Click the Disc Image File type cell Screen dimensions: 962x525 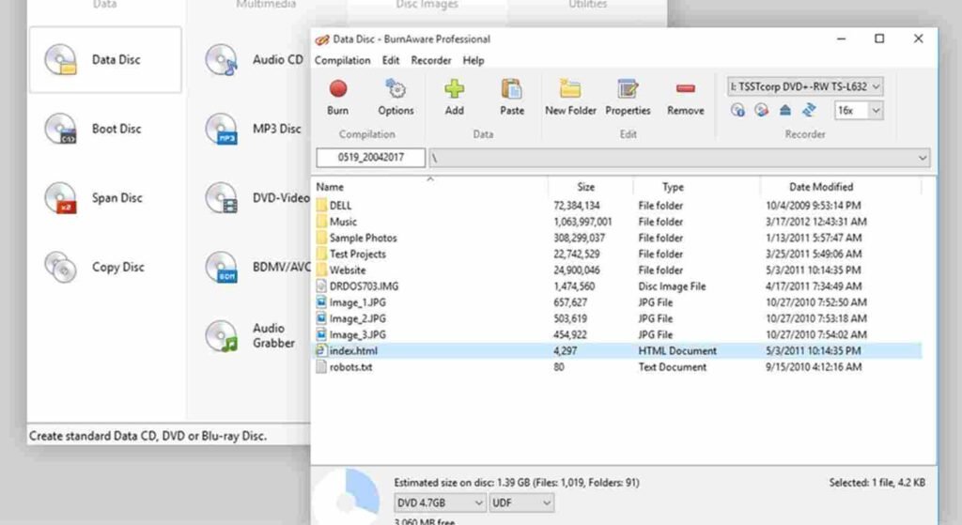[672, 286]
